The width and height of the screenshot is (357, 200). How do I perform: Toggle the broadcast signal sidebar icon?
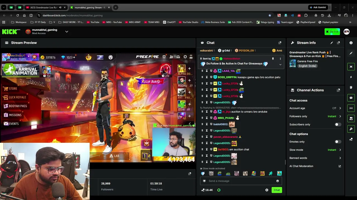pos(351,108)
